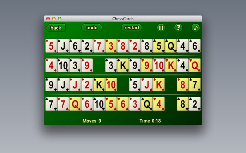Viewport: 246px width, 153px height.
Task: Pick the 2 of hearts card
Action: pos(135,46)
